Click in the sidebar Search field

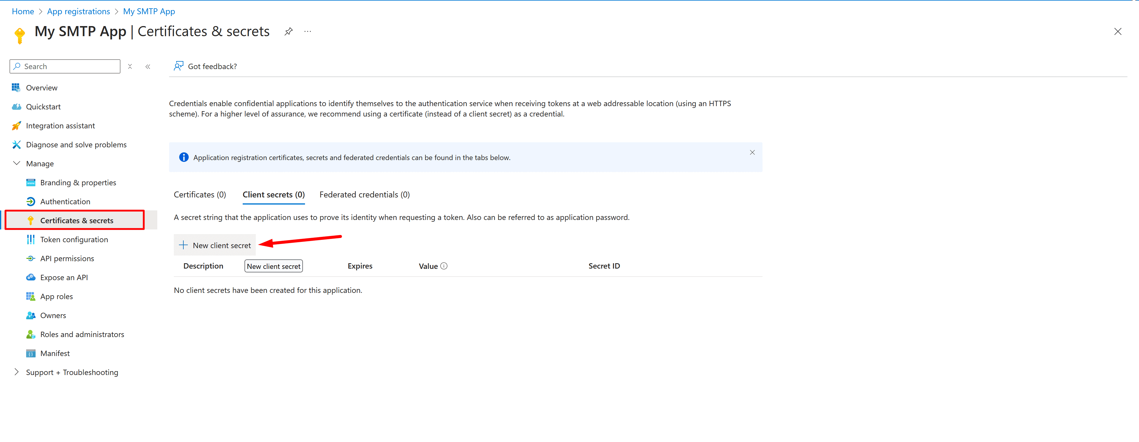(65, 66)
